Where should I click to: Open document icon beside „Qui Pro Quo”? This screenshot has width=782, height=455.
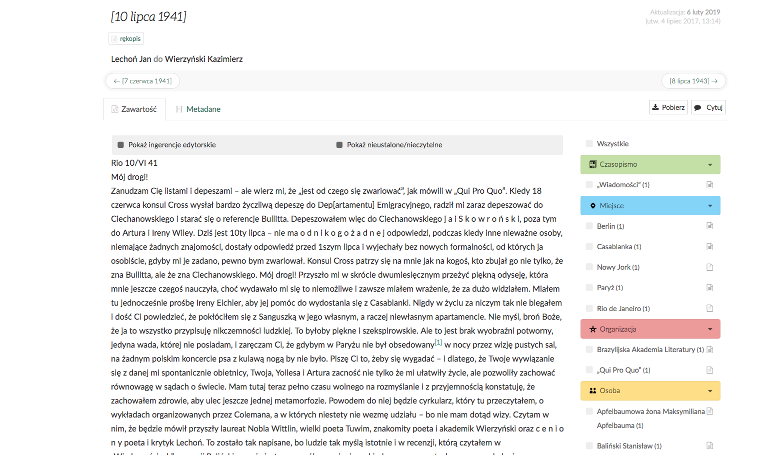[x=709, y=370]
